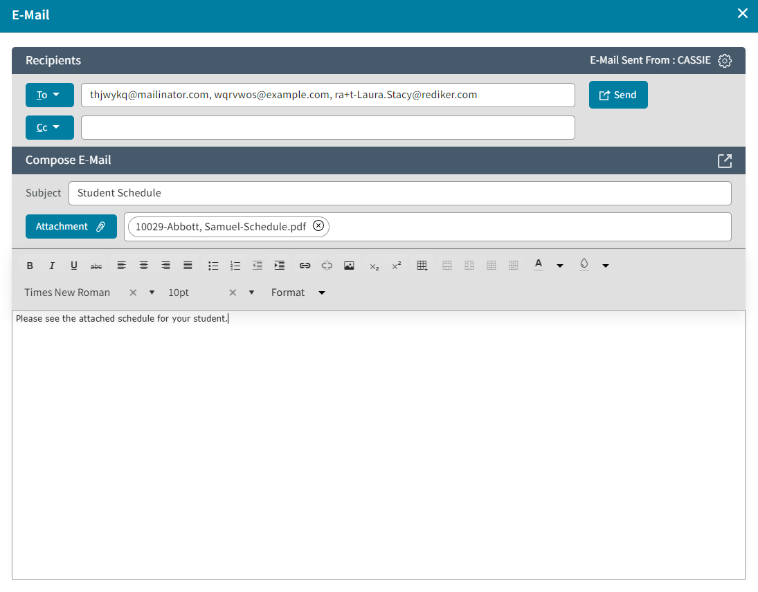Image resolution: width=758 pixels, height=592 pixels.
Task: Send the e-mail
Action: click(617, 95)
